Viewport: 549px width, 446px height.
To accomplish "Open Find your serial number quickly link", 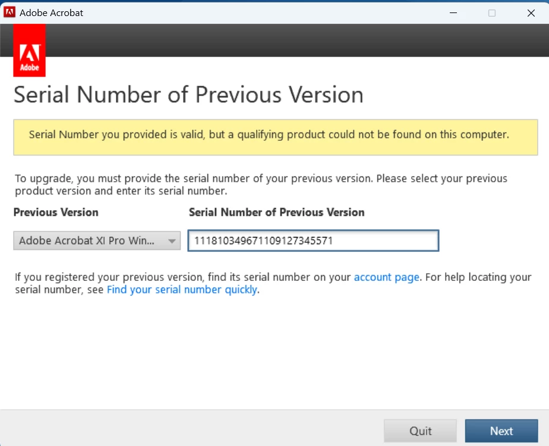I will [182, 290].
